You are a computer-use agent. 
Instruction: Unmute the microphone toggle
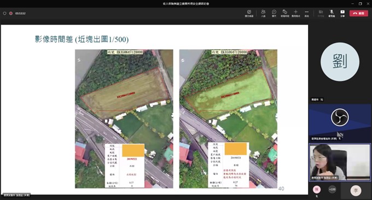point(332,13)
